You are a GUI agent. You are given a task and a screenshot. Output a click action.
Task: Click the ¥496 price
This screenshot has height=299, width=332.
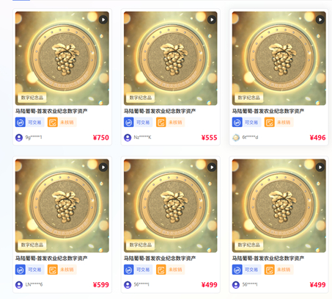(x=317, y=137)
